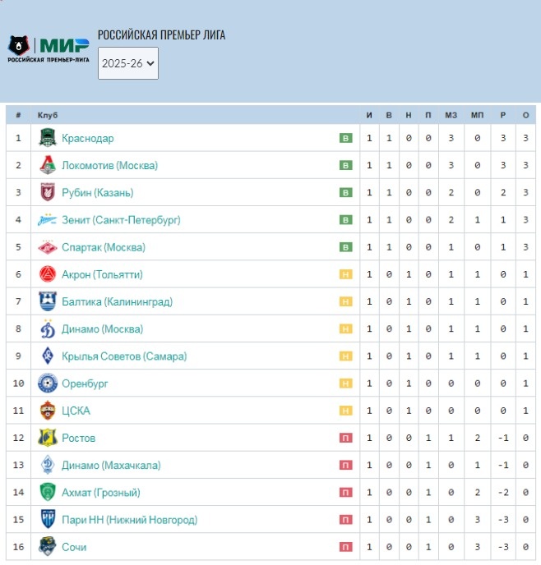Click the Клуб column header
Viewport: 541px width, 565px height.
pos(48,115)
